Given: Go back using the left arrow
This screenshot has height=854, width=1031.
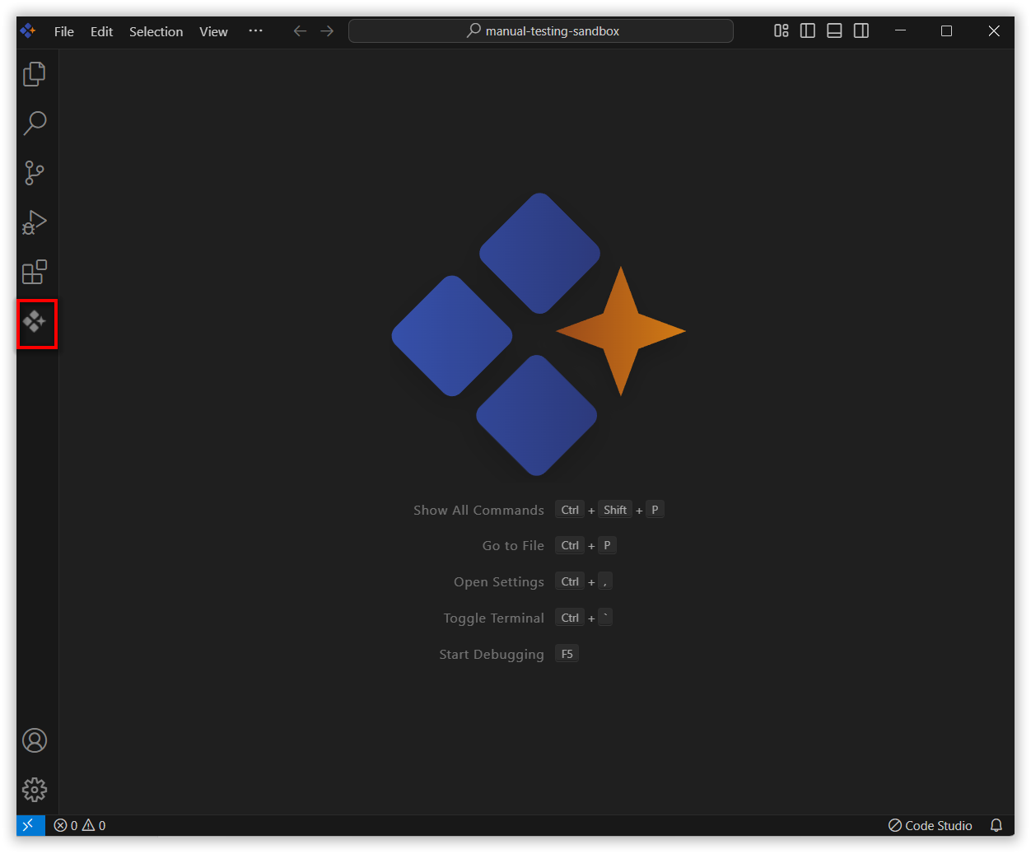Looking at the screenshot, I should [x=300, y=31].
